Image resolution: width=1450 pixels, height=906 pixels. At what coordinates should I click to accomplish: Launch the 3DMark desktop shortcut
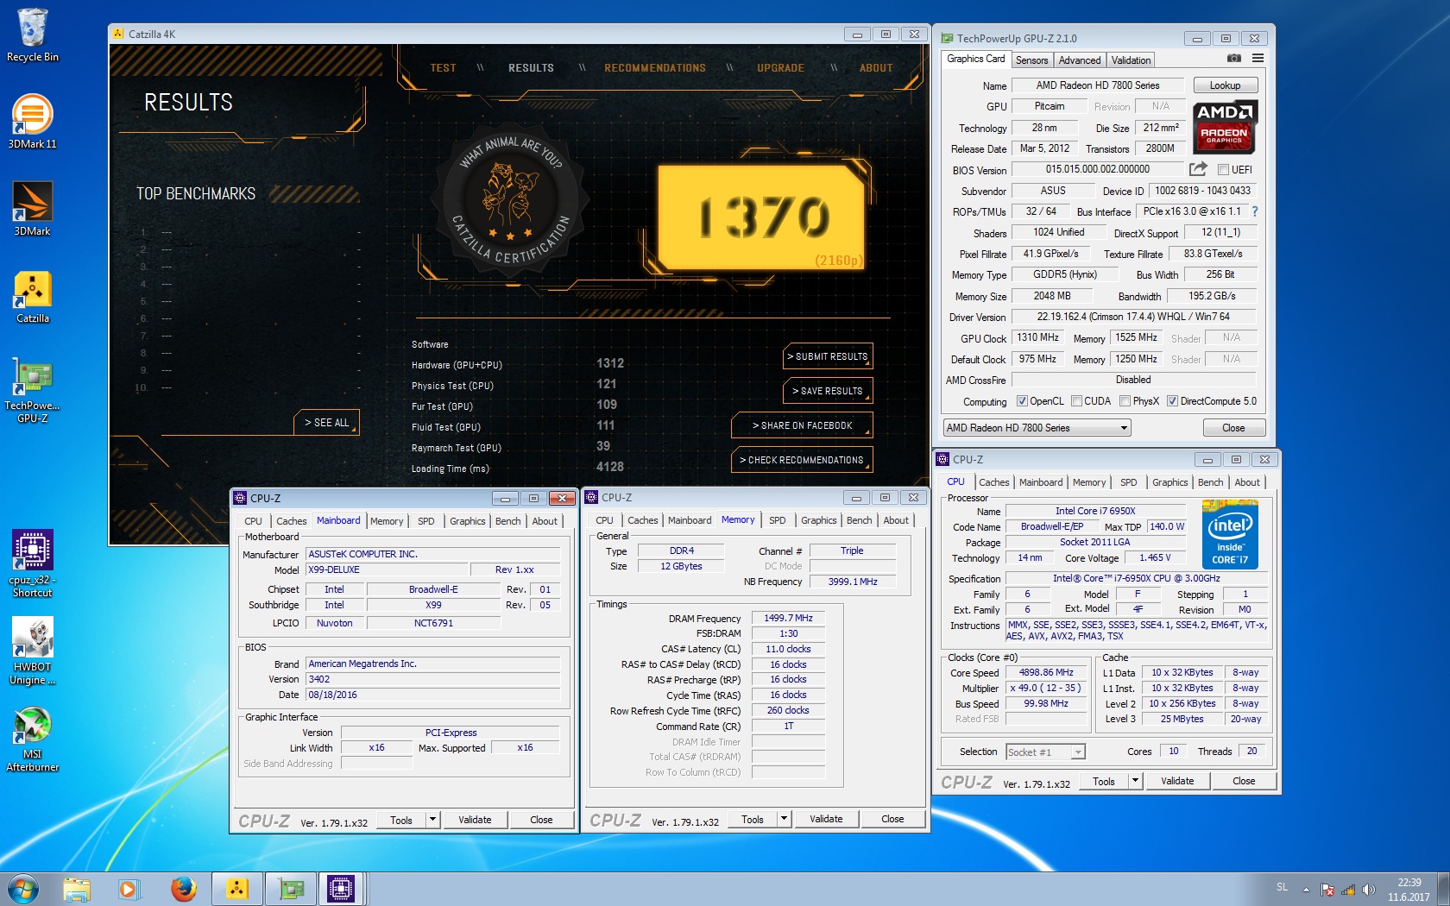coord(33,209)
